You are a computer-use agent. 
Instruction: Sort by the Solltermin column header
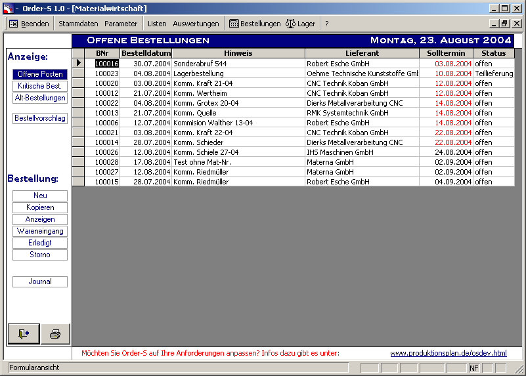point(446,53)
